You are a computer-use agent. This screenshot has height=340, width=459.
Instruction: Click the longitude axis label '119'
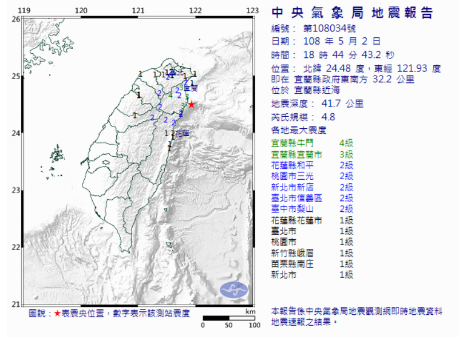point(24,11)
